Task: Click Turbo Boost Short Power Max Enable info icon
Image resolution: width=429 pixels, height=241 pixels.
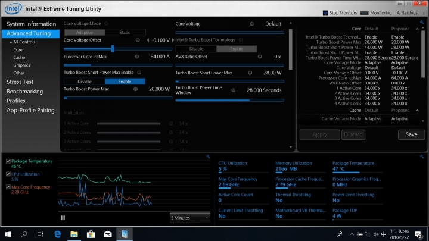Action: (139, 73)
